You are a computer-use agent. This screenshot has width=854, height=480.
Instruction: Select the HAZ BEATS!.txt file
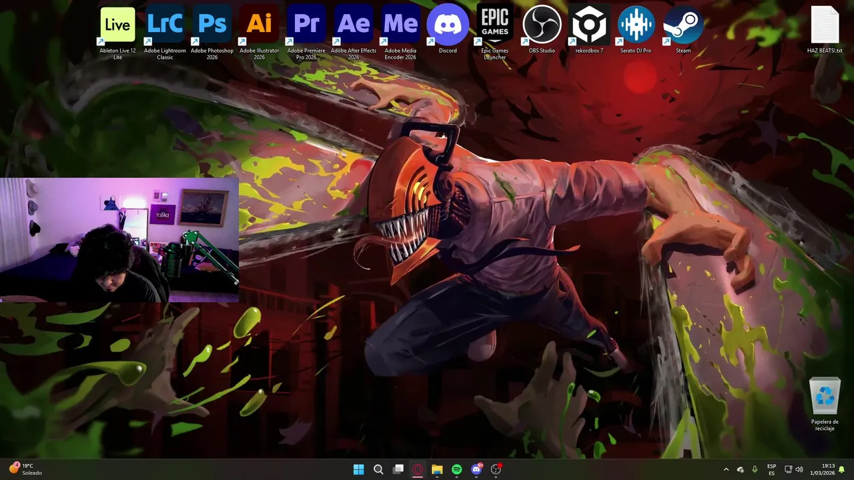(825, 30)
